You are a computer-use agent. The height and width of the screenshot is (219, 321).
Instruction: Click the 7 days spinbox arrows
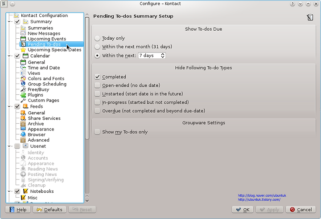[x=163, y=55]
